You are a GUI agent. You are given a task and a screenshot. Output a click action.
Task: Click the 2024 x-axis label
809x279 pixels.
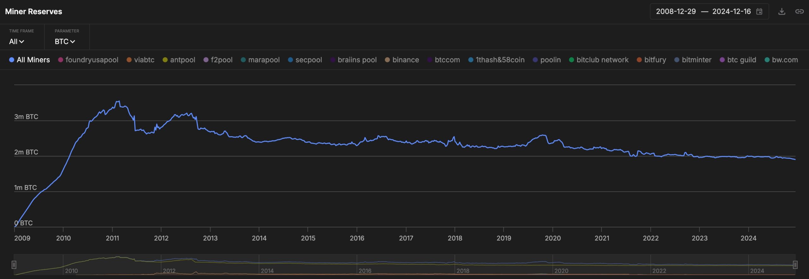coord(748,238)
